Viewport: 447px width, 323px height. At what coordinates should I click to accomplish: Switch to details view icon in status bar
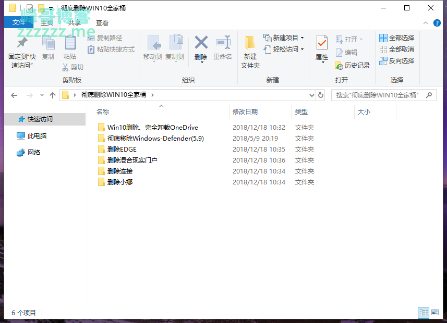pyautogui.click(x=424, y=313)
